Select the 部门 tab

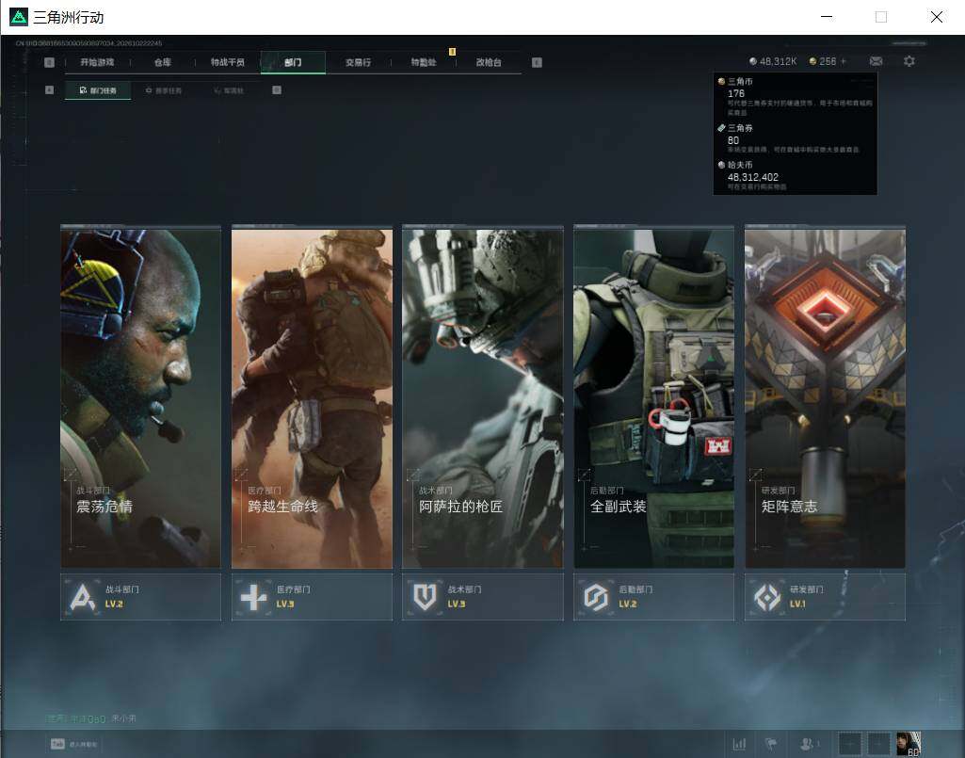[x=293, y=62]
